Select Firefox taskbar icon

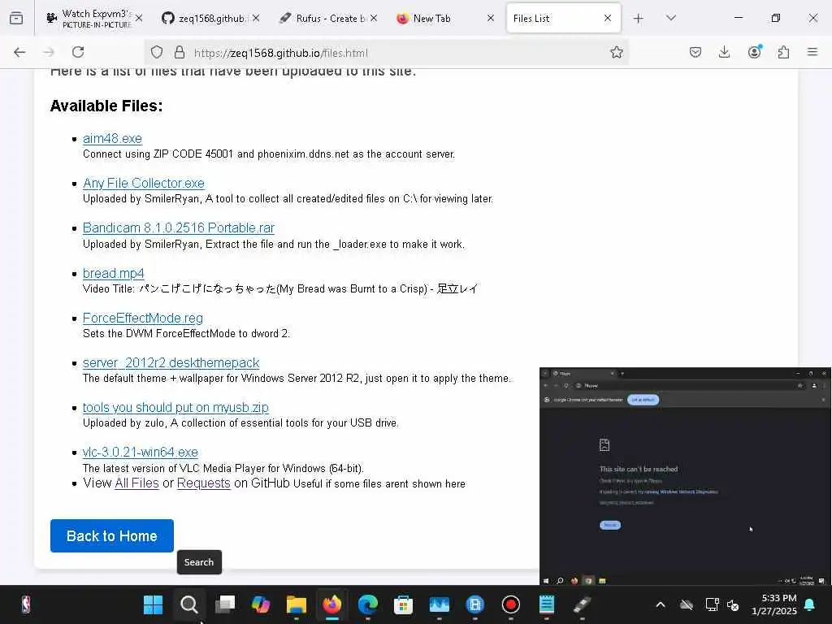(332, 604)
